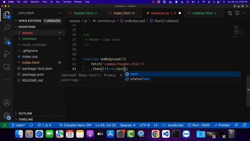Open the Selection menu
The height and width of the screenshot is (141, 250).
35,2
